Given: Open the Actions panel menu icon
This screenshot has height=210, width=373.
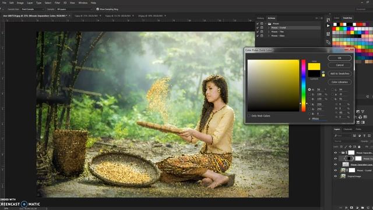Looking at the screenshot, I should (322, 18).
